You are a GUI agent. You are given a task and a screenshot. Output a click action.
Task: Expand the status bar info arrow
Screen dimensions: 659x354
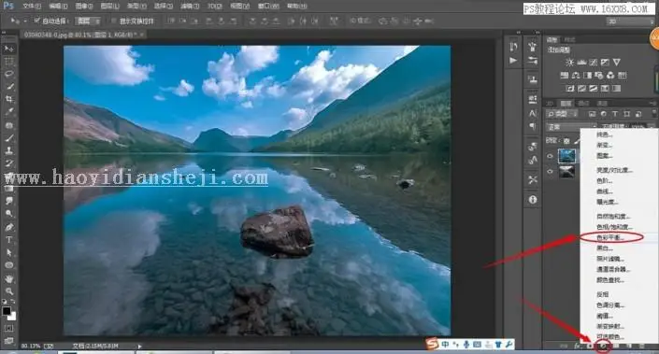point(139,347)
